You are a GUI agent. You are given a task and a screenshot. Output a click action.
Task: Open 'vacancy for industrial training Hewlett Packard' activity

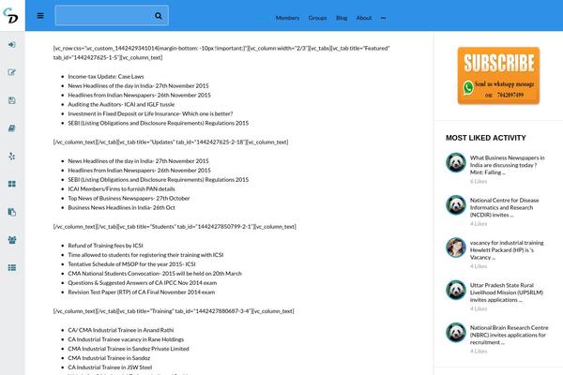[x=507, y=249]
